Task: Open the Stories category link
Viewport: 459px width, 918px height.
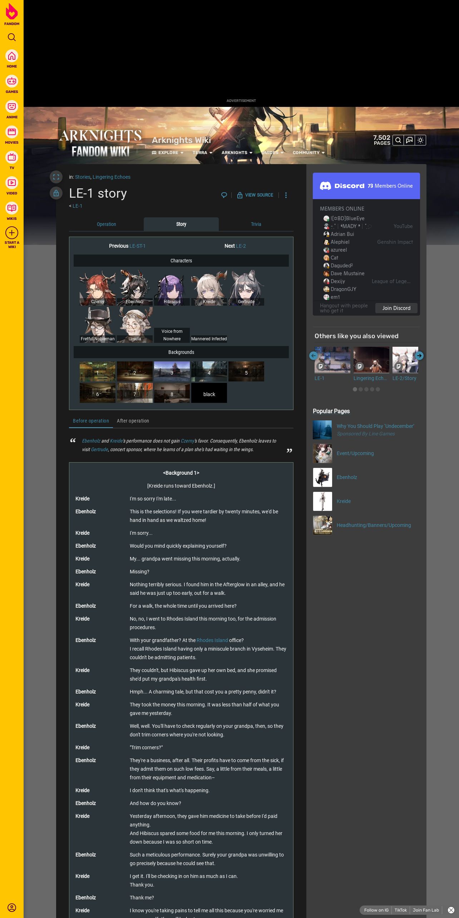Action: (x=83, y=177)
